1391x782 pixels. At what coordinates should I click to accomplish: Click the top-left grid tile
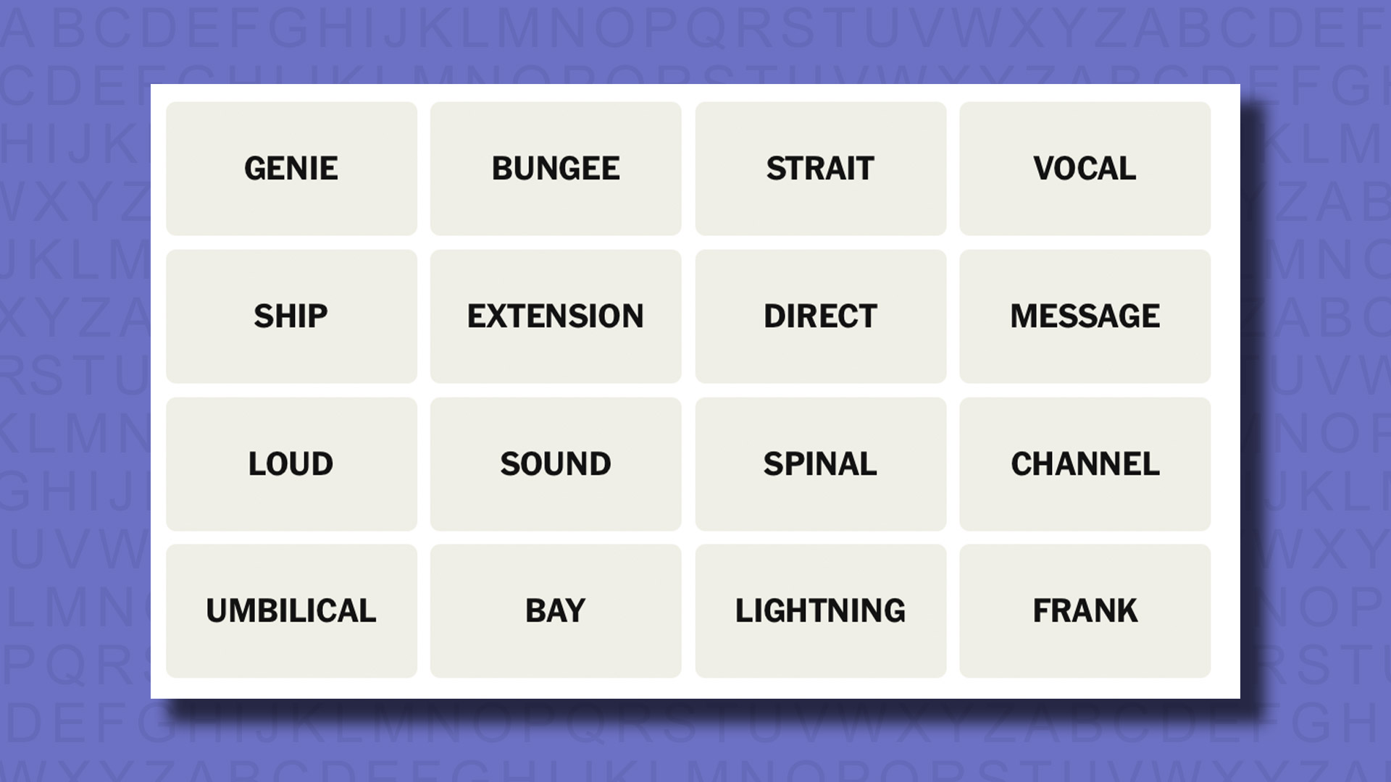pyautogui.click(x=291, y=168)
